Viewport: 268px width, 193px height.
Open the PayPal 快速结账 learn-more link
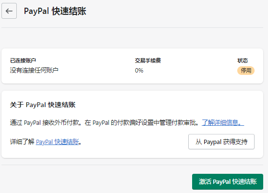[58, 142]
